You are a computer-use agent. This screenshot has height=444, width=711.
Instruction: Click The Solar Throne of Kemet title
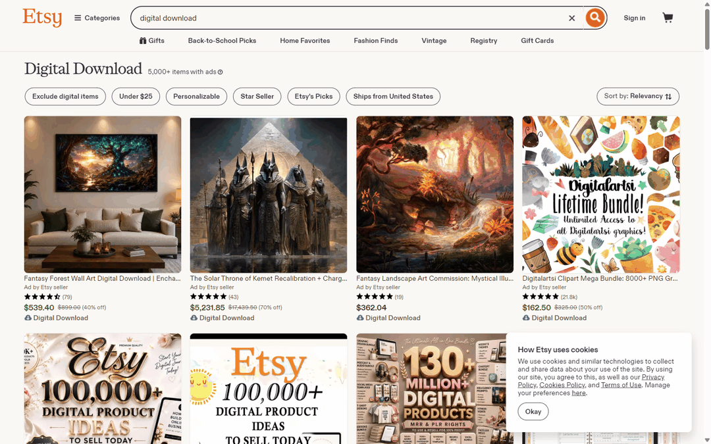[269, 279]
